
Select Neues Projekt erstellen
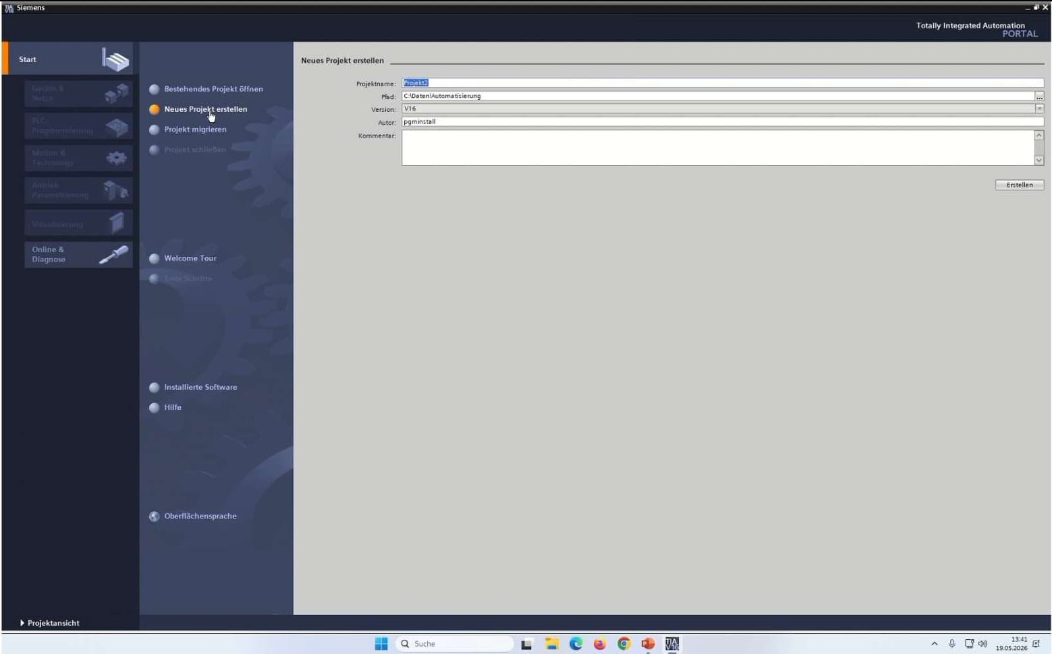click(x=205, y=109)
